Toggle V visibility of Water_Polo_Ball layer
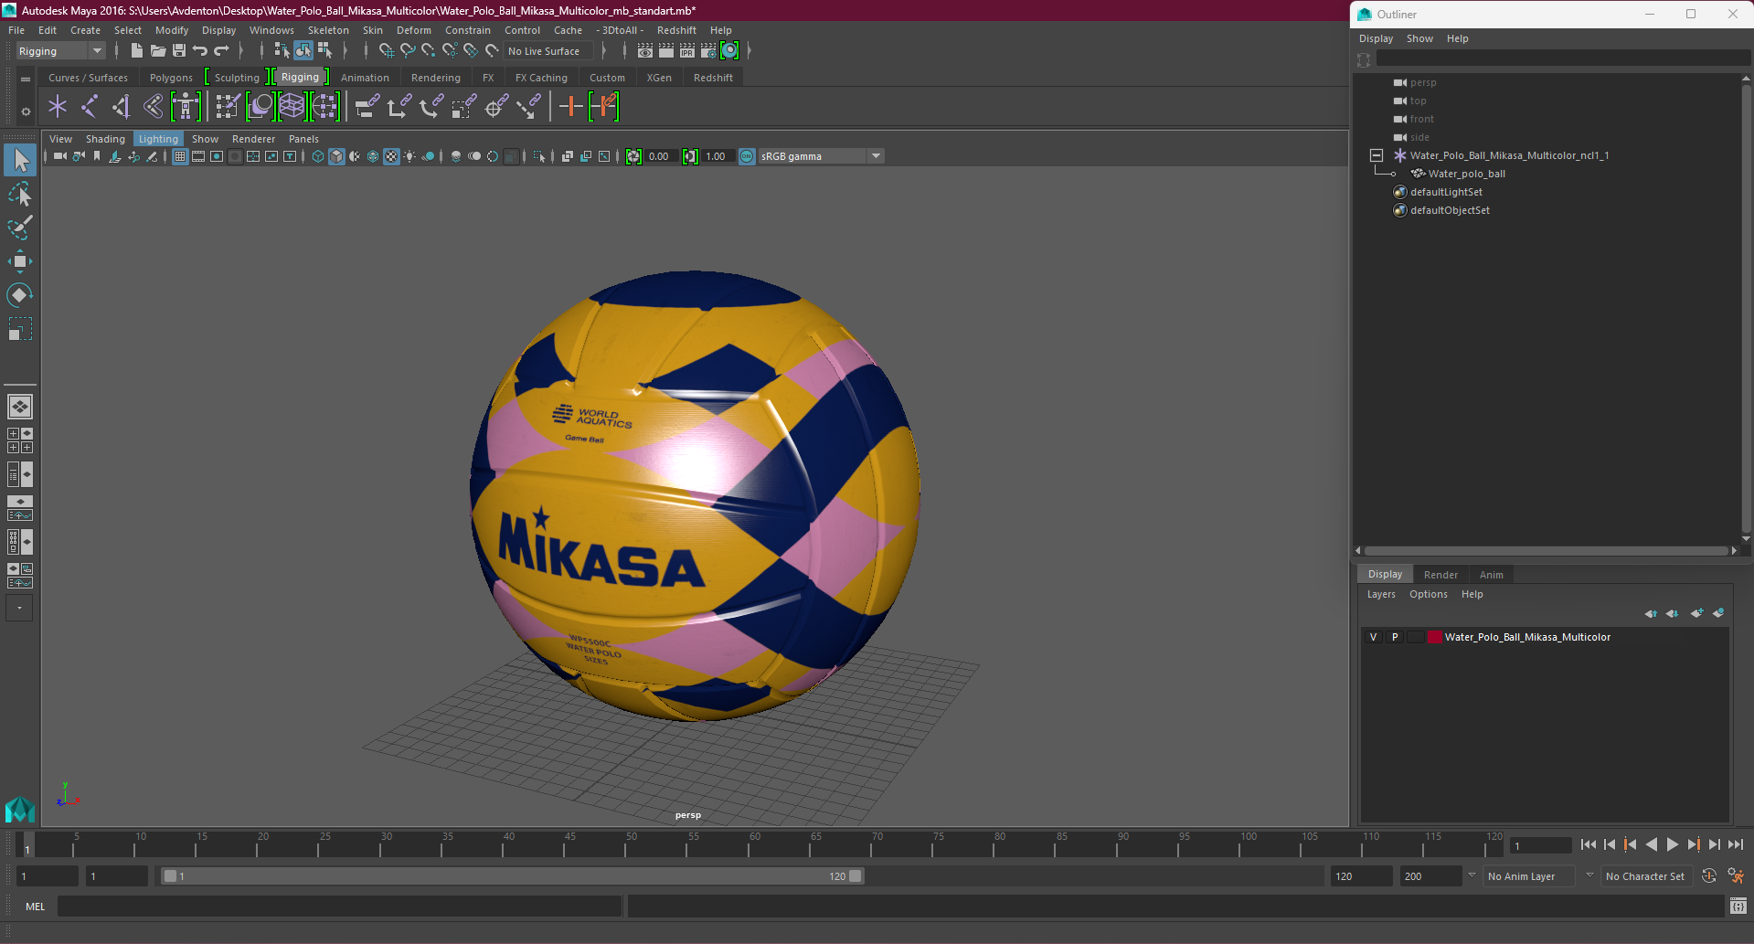This screenshot has width=1754, height=944. (1373, 637)
